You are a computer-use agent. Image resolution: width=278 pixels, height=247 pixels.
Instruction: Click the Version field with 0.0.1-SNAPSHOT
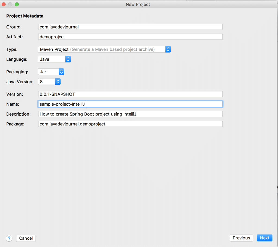tap(130, 94)
